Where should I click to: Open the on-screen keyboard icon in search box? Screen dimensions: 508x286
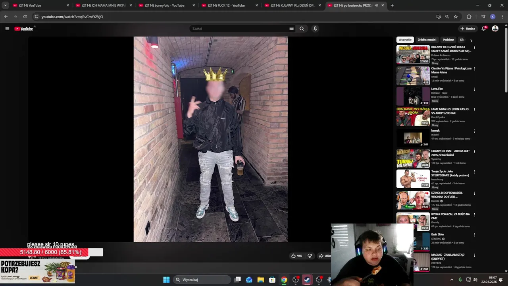pyautogui.click(x=292, y=29)
